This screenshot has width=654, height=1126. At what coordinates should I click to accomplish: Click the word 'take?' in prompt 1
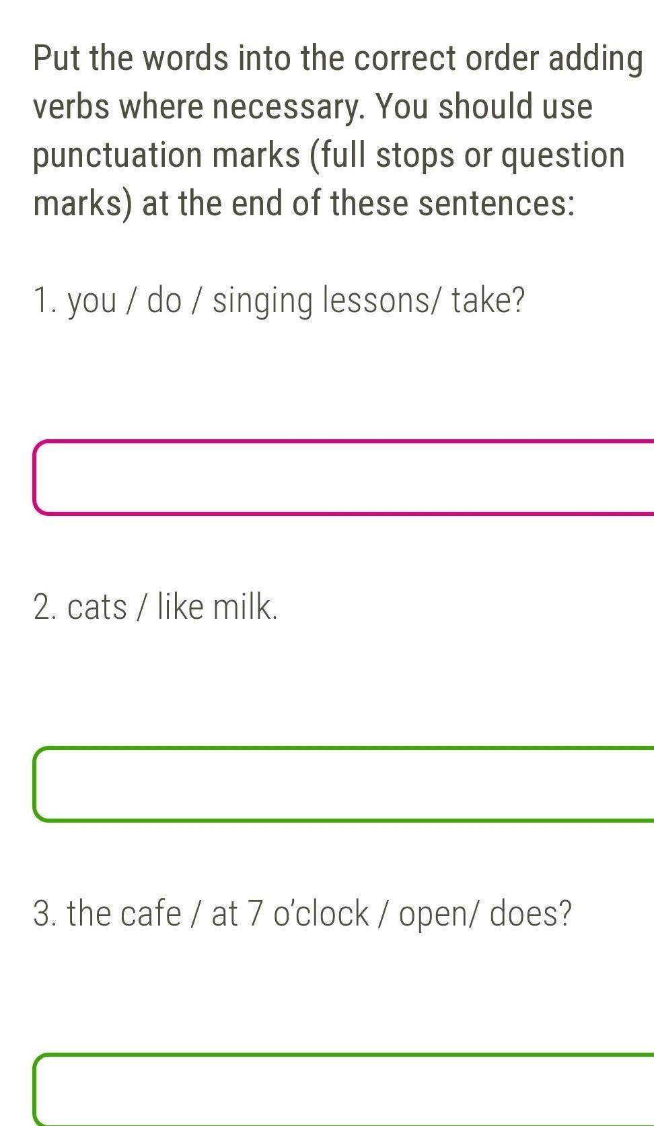click(488, 300)
